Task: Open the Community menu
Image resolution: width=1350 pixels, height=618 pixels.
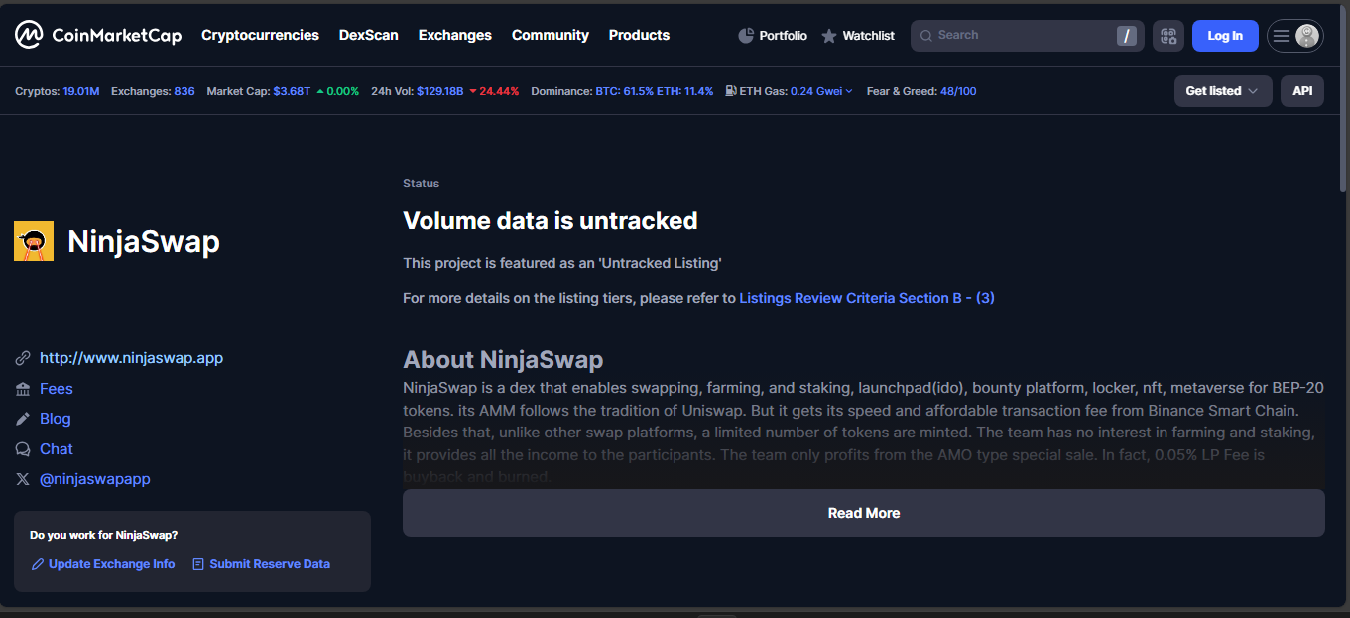Action: point(551,35)
